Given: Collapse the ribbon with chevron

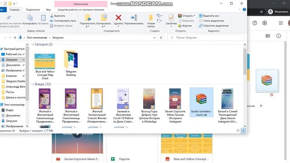Looking at the screenshot, I should pos(240,10).
